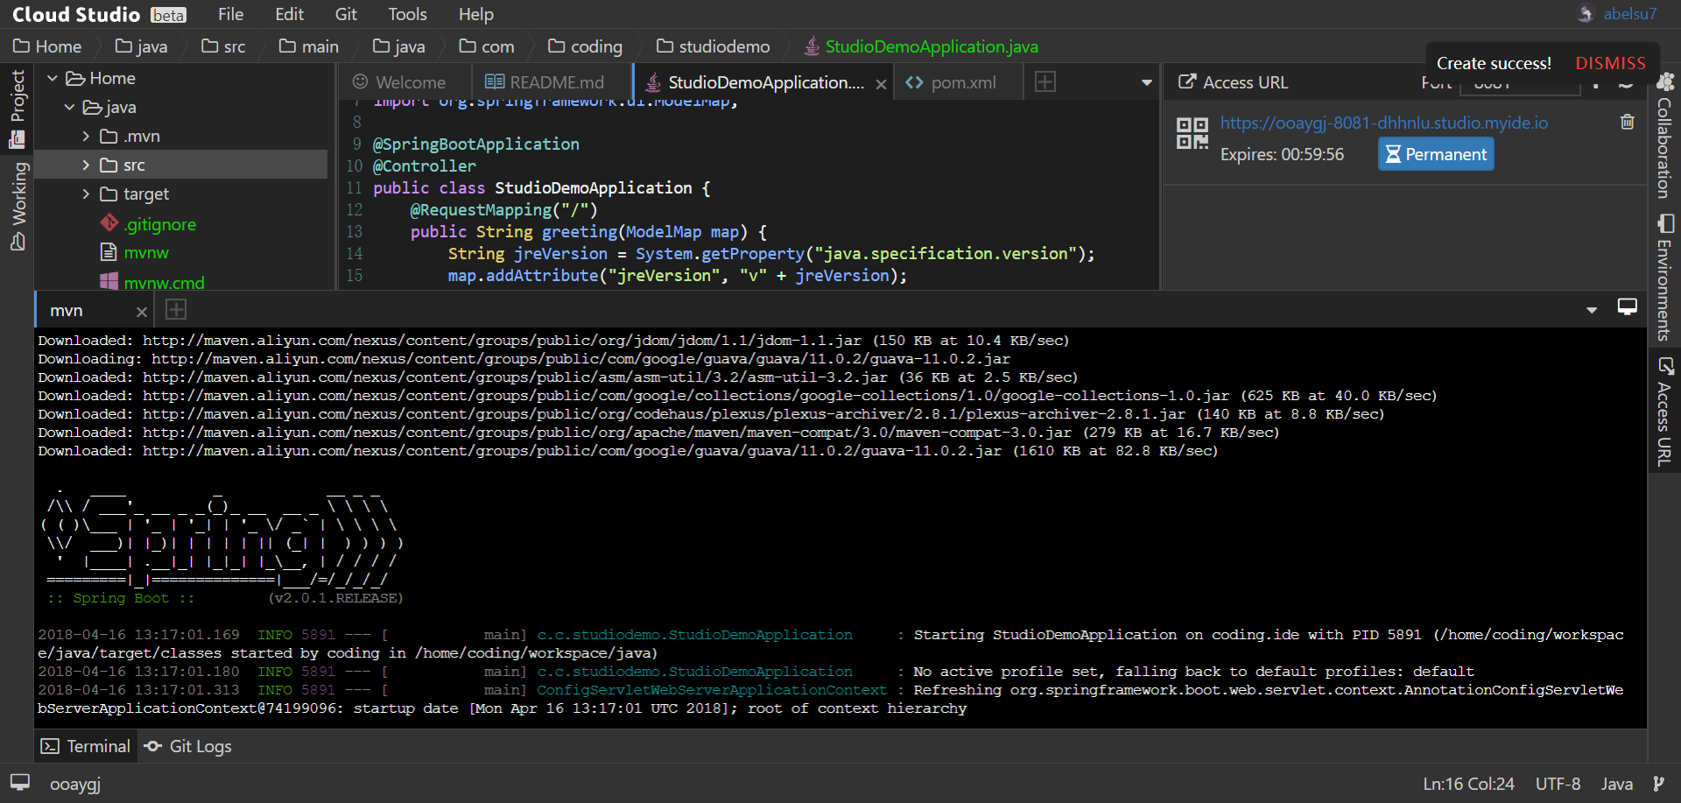The image size is (1681, 803).
Task: Expand the target folder
Action: point(86,194)
